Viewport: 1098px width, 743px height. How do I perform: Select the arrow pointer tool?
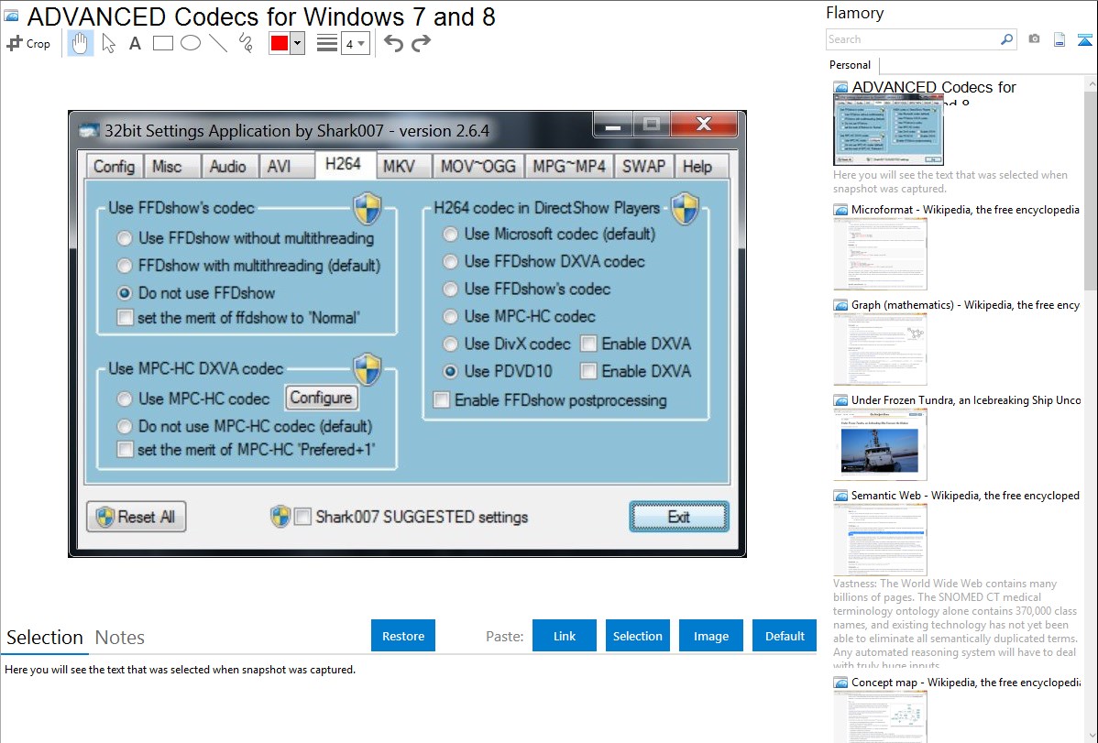tap(108, 43)
